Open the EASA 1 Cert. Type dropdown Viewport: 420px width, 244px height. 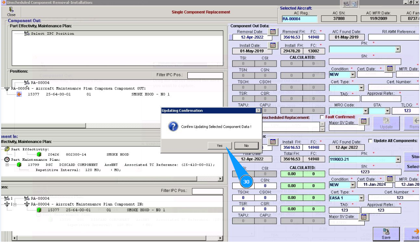(361, 198)
